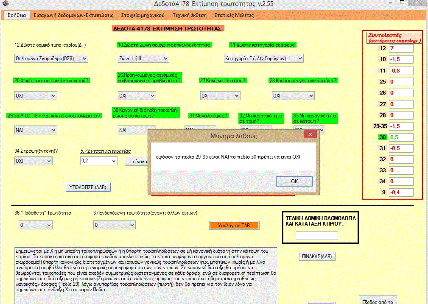Click the orange Υπολόγισε ΤΔΒ button
The height and width of the screenshot is (304, 428).
[x=234, y=225]
